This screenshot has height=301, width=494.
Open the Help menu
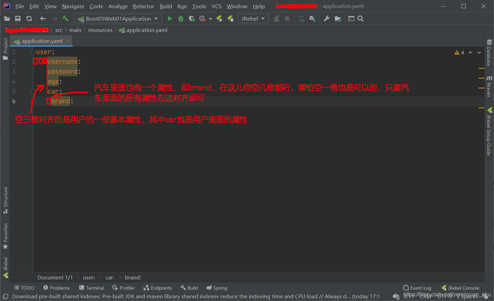tap(259, 6)
